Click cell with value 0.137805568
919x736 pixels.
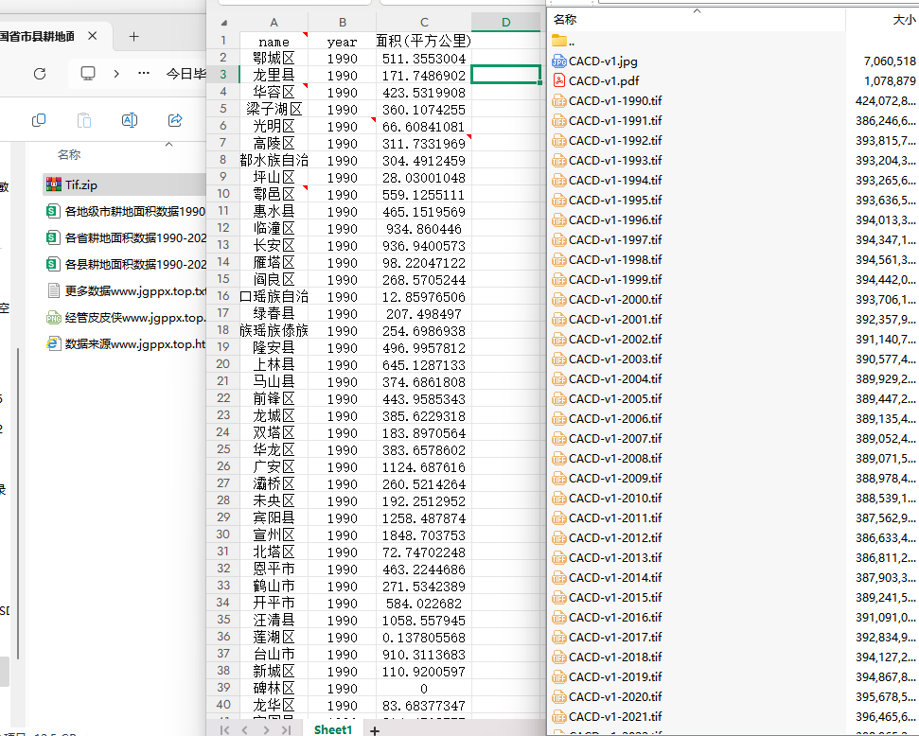(424, 638)
